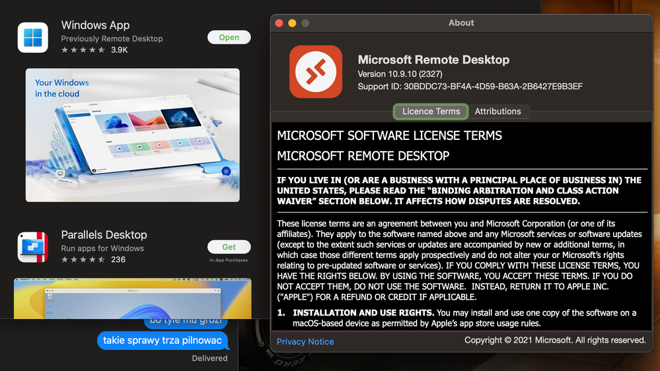660x371 pixels.
Task: Click 'Run apps for Windows' subtitle
Action: coord(102,248)
